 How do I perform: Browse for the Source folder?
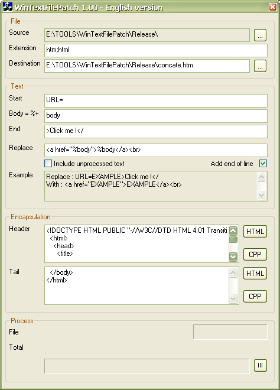260,35
